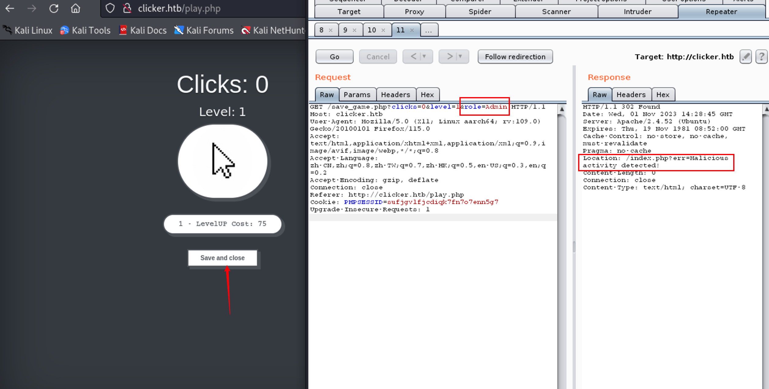
Task: Close Repeater tab 11
Action: pos(412,30)
